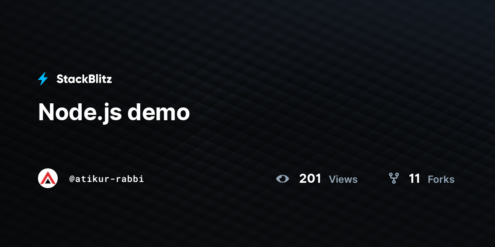Viewport: 495px width, 247px height.
Task: Click the dark textured background above StackBlitz
Action: (x=247, y=33)
